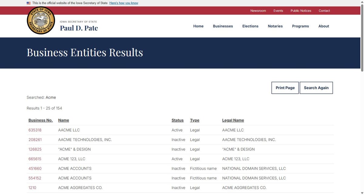Open business number 126825
Viewport: 364px width, 195px height.
click(x=35, y=149)
